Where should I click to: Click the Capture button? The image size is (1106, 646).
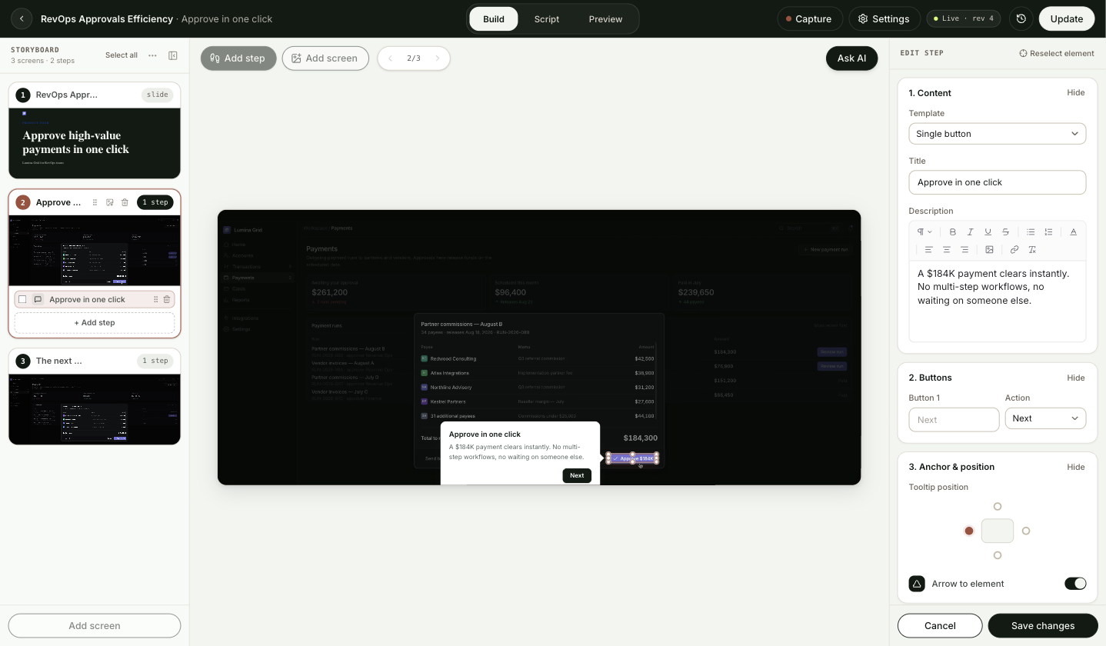pyautogui.click(x=808, y=18)
